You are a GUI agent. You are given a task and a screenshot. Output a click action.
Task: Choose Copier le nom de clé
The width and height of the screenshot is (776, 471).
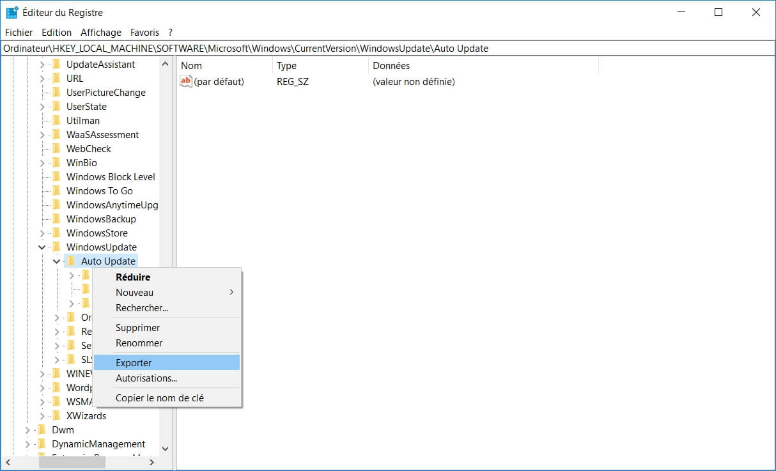tap(167, 398)
